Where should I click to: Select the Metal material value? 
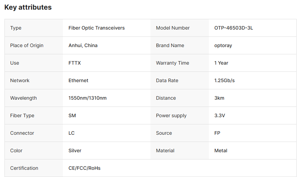[x=221, y=151]
